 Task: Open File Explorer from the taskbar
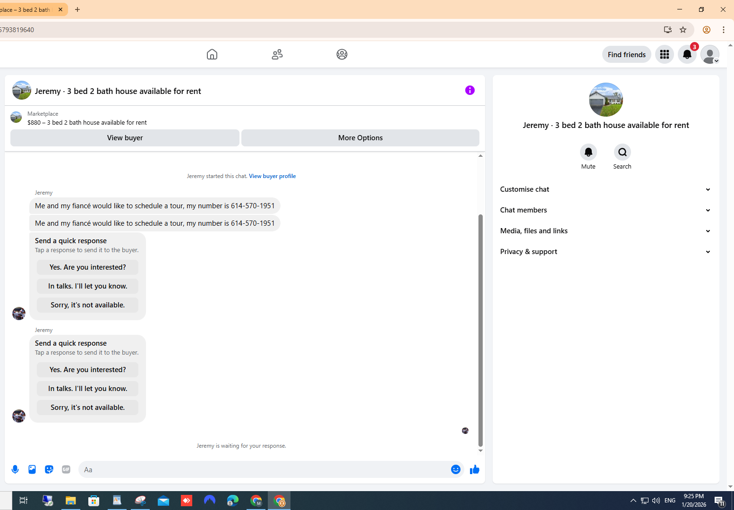point(71,501)
